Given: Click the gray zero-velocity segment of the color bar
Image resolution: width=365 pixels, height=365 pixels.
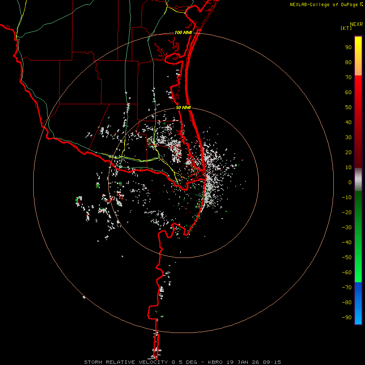Looking at the screenshot, I should click(x=358, y=180).
